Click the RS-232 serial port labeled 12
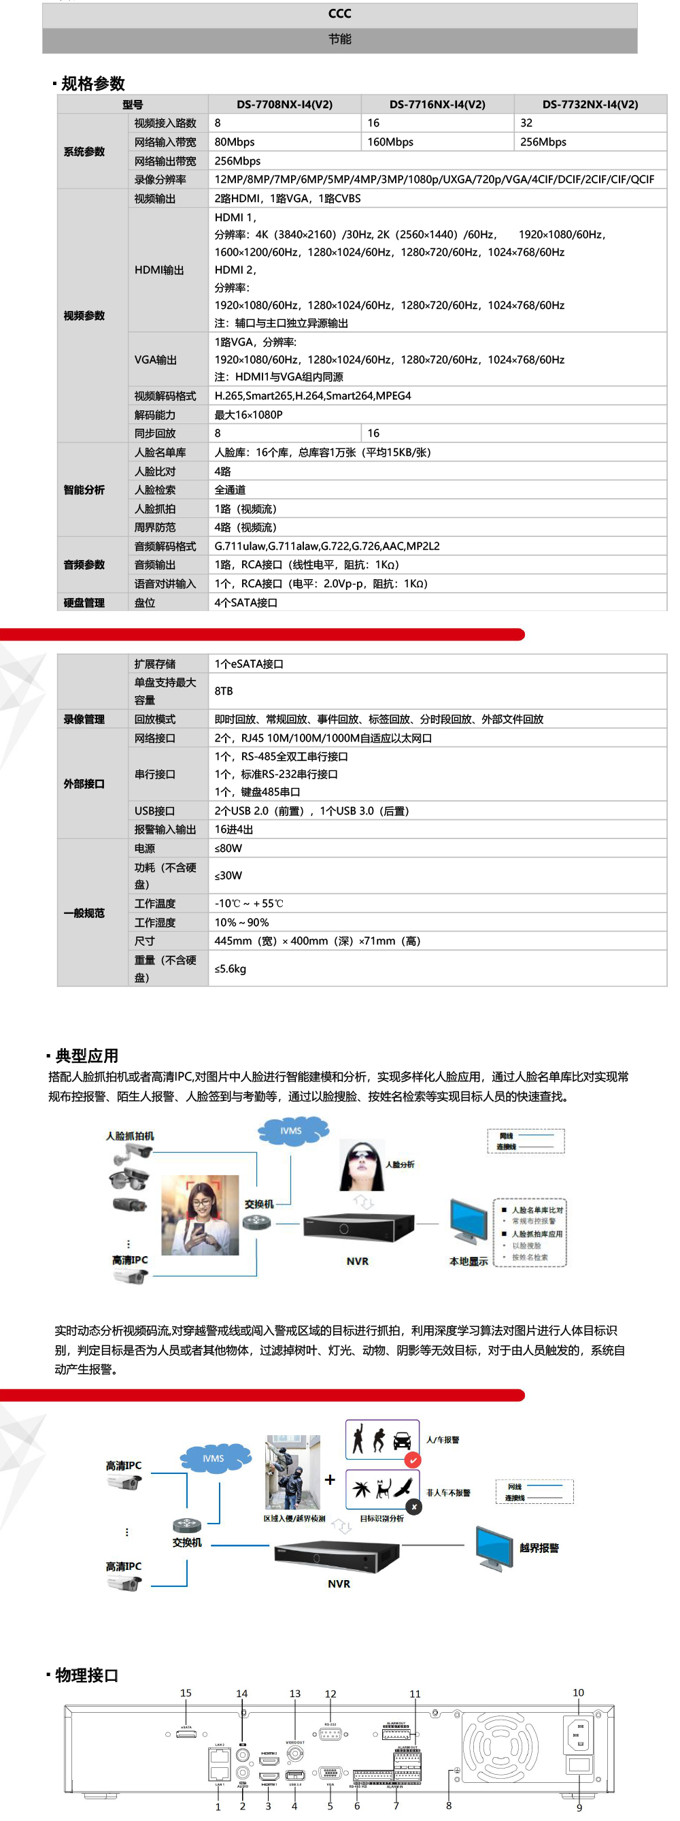Screen dimensions: 680x1821 tap(330, 1734)
